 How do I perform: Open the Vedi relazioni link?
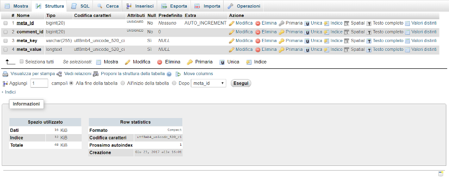coord(78,74)
